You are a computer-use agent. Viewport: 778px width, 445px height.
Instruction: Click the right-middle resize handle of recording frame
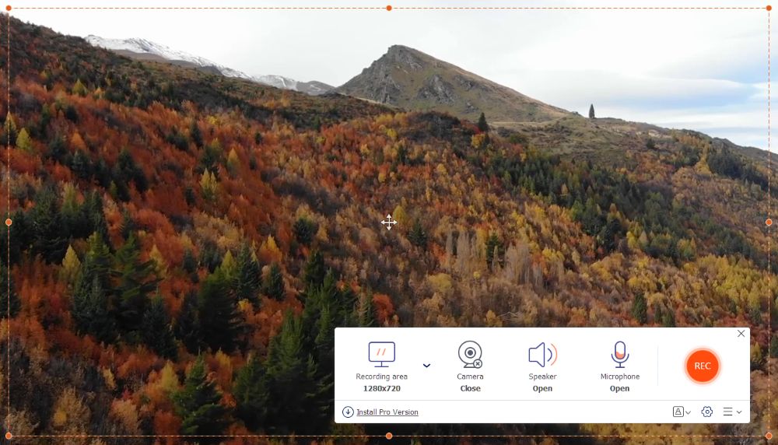(769, 223)
